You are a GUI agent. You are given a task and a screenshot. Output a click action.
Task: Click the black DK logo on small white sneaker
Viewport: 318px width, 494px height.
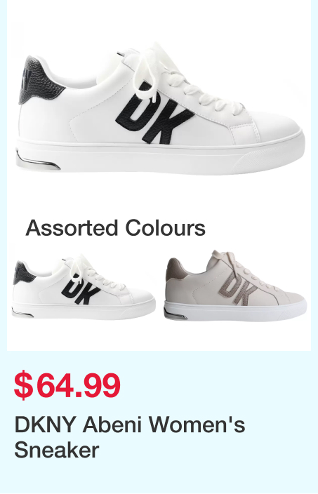pos(81,290)
